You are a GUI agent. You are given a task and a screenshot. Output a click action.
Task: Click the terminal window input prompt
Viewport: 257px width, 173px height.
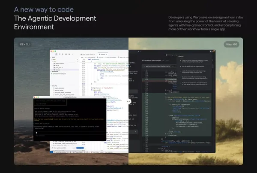[x=70, y=133]
